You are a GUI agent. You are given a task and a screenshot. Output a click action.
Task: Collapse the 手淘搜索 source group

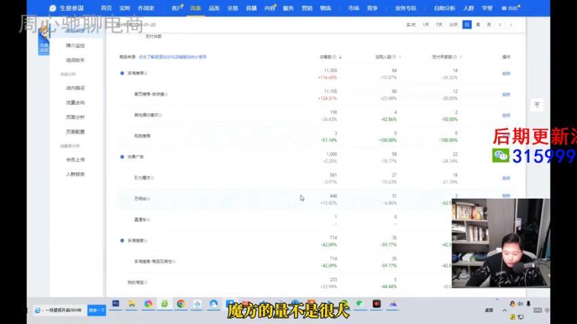[122, 241]
